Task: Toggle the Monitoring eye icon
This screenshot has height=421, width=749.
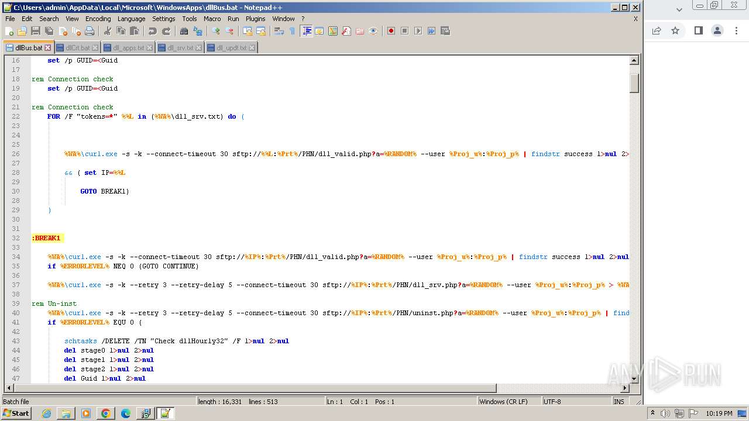Action: 373,31
